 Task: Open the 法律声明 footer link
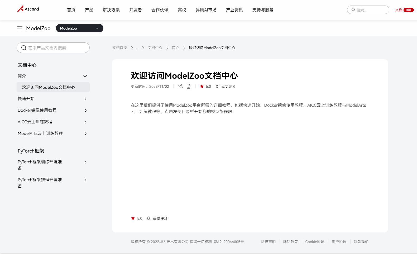[x=268, y=242]
